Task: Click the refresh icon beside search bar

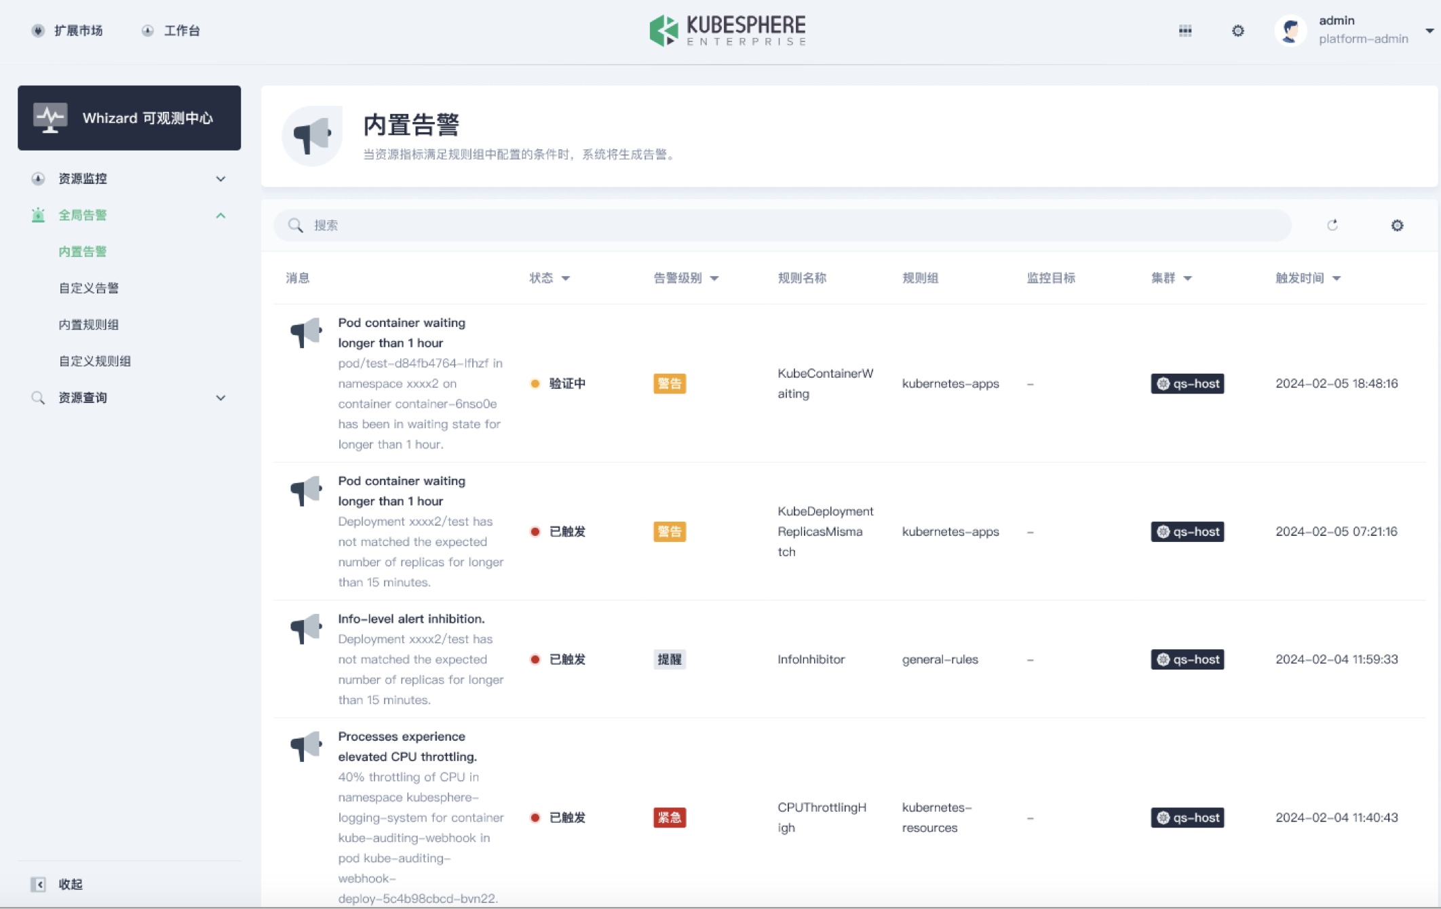Action: [x=1332, y=225]
